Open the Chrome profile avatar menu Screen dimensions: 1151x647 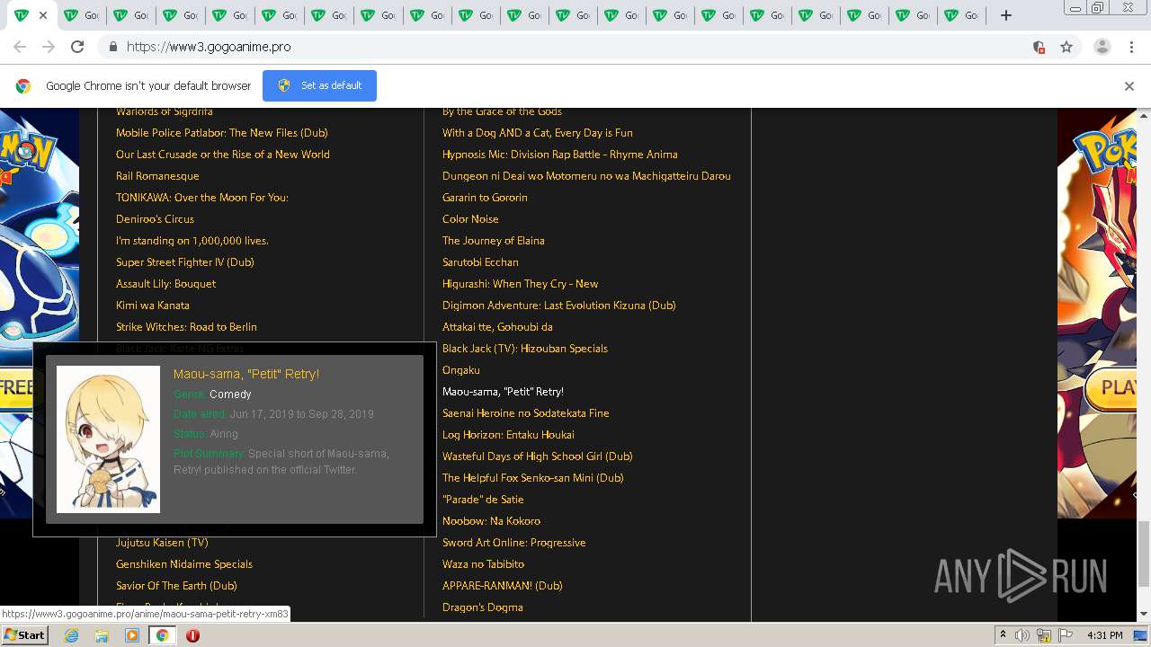[x=1102, y=47]
